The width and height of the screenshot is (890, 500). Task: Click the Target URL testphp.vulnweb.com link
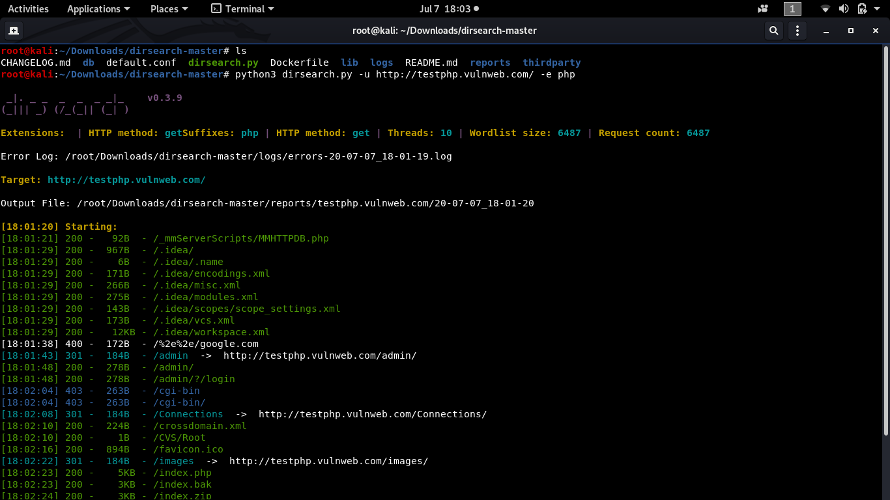(x=126, y=180)
